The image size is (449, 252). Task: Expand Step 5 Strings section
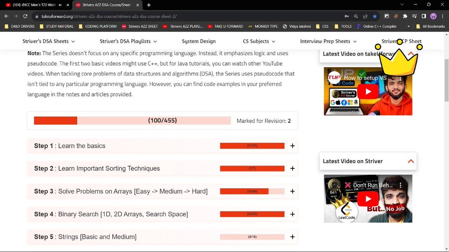(x=293, y=237)
